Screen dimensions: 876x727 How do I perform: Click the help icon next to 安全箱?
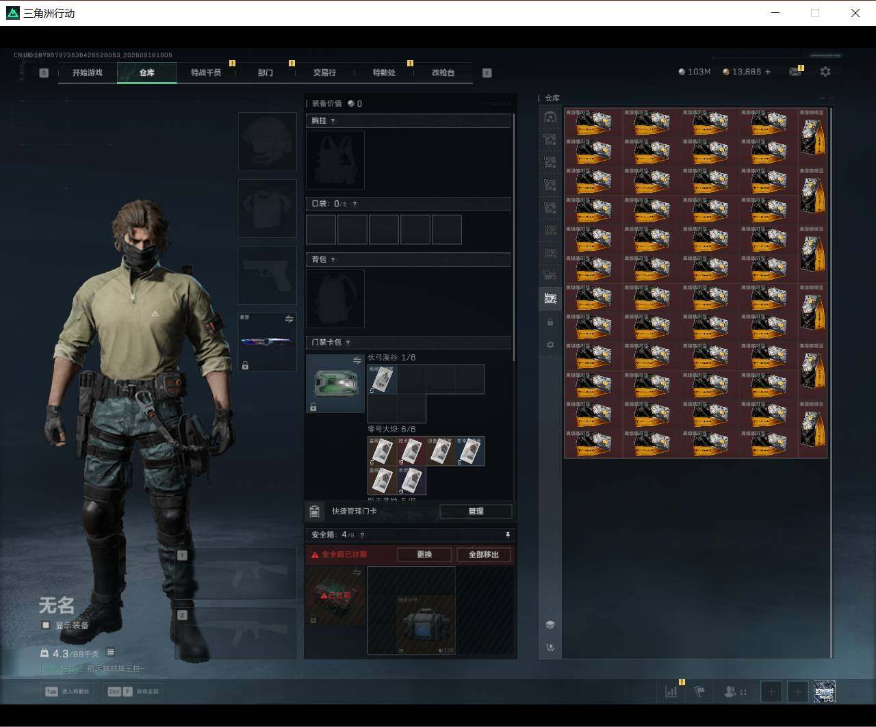(362, 535)
